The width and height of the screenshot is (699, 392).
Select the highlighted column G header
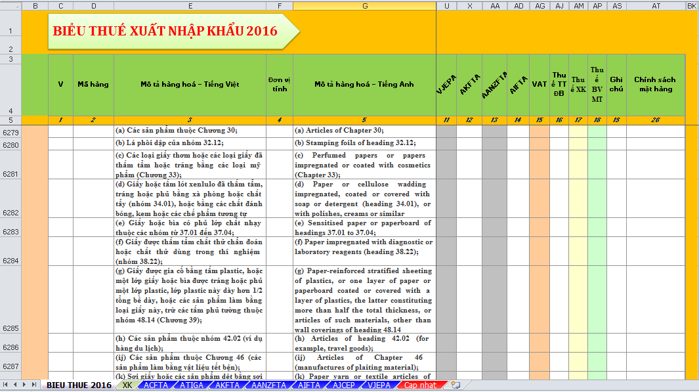click(x=365, y=6)
